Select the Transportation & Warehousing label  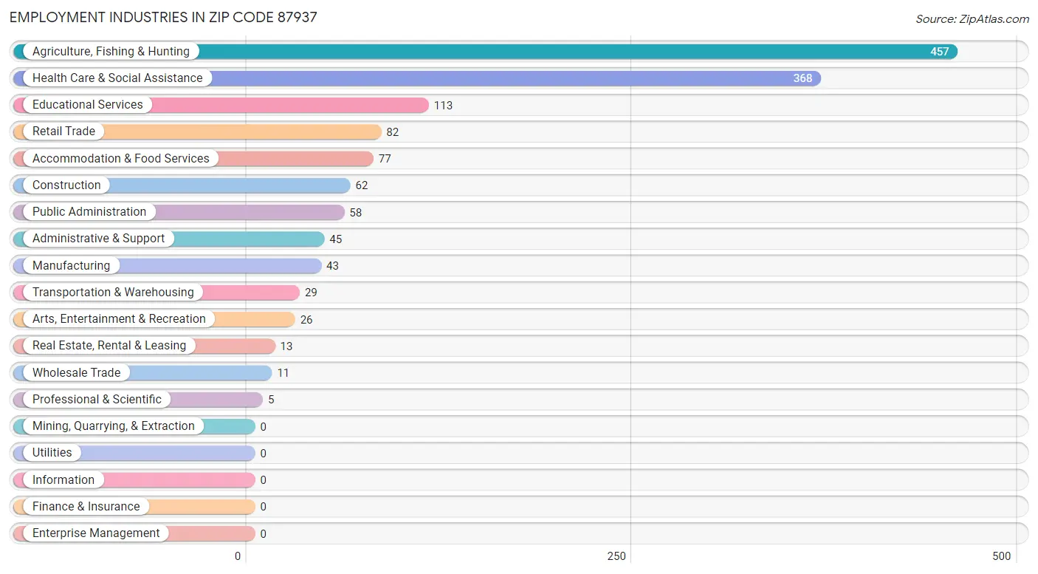(113, 293)
